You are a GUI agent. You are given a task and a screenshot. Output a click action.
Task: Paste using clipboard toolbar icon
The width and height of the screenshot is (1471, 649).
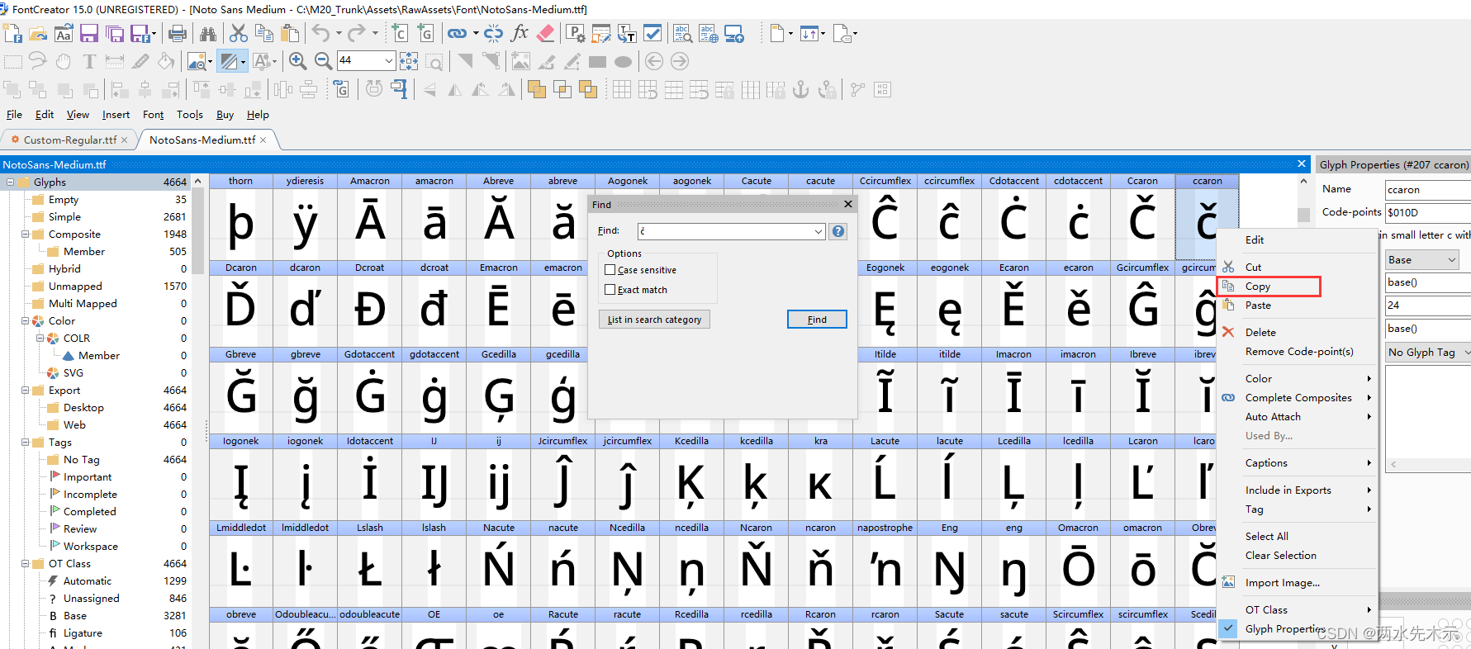tap(290, 34)
